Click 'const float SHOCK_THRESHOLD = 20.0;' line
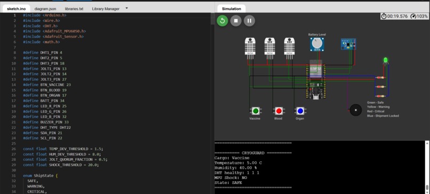The width and height of the screenshot is (430, 194). (61, 165)
